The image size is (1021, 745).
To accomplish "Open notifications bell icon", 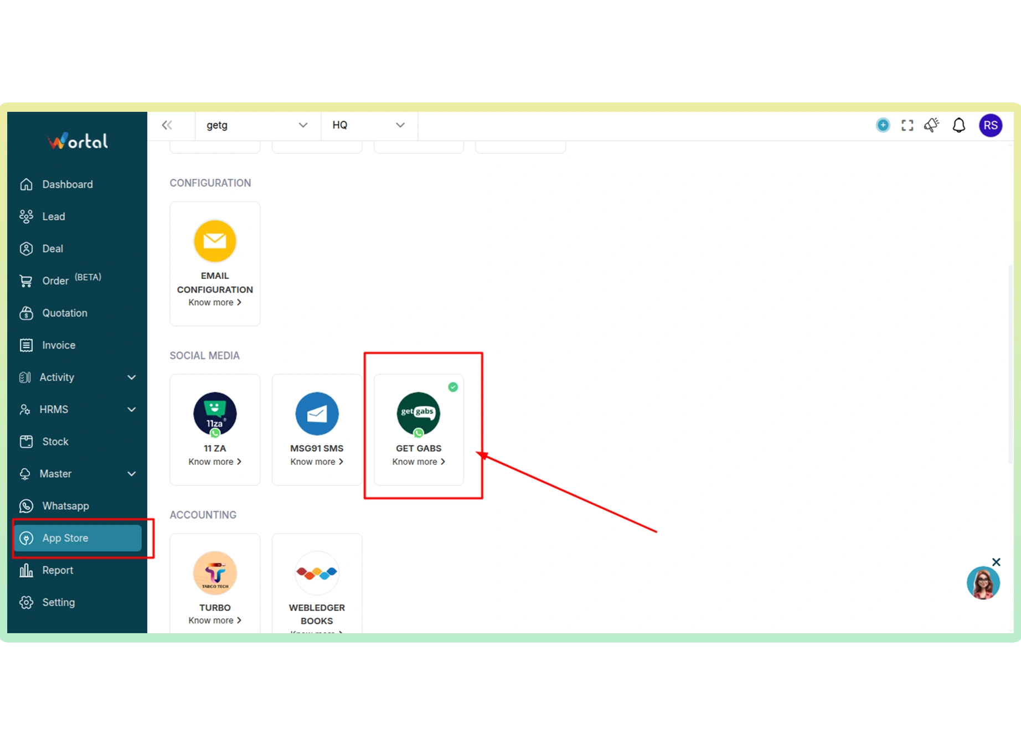I will 959,125.
